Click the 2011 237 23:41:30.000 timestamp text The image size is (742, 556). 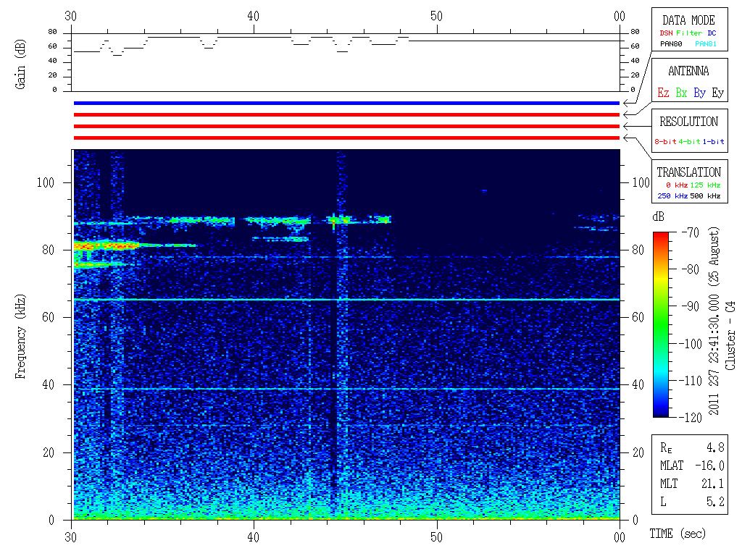[714, 355]
